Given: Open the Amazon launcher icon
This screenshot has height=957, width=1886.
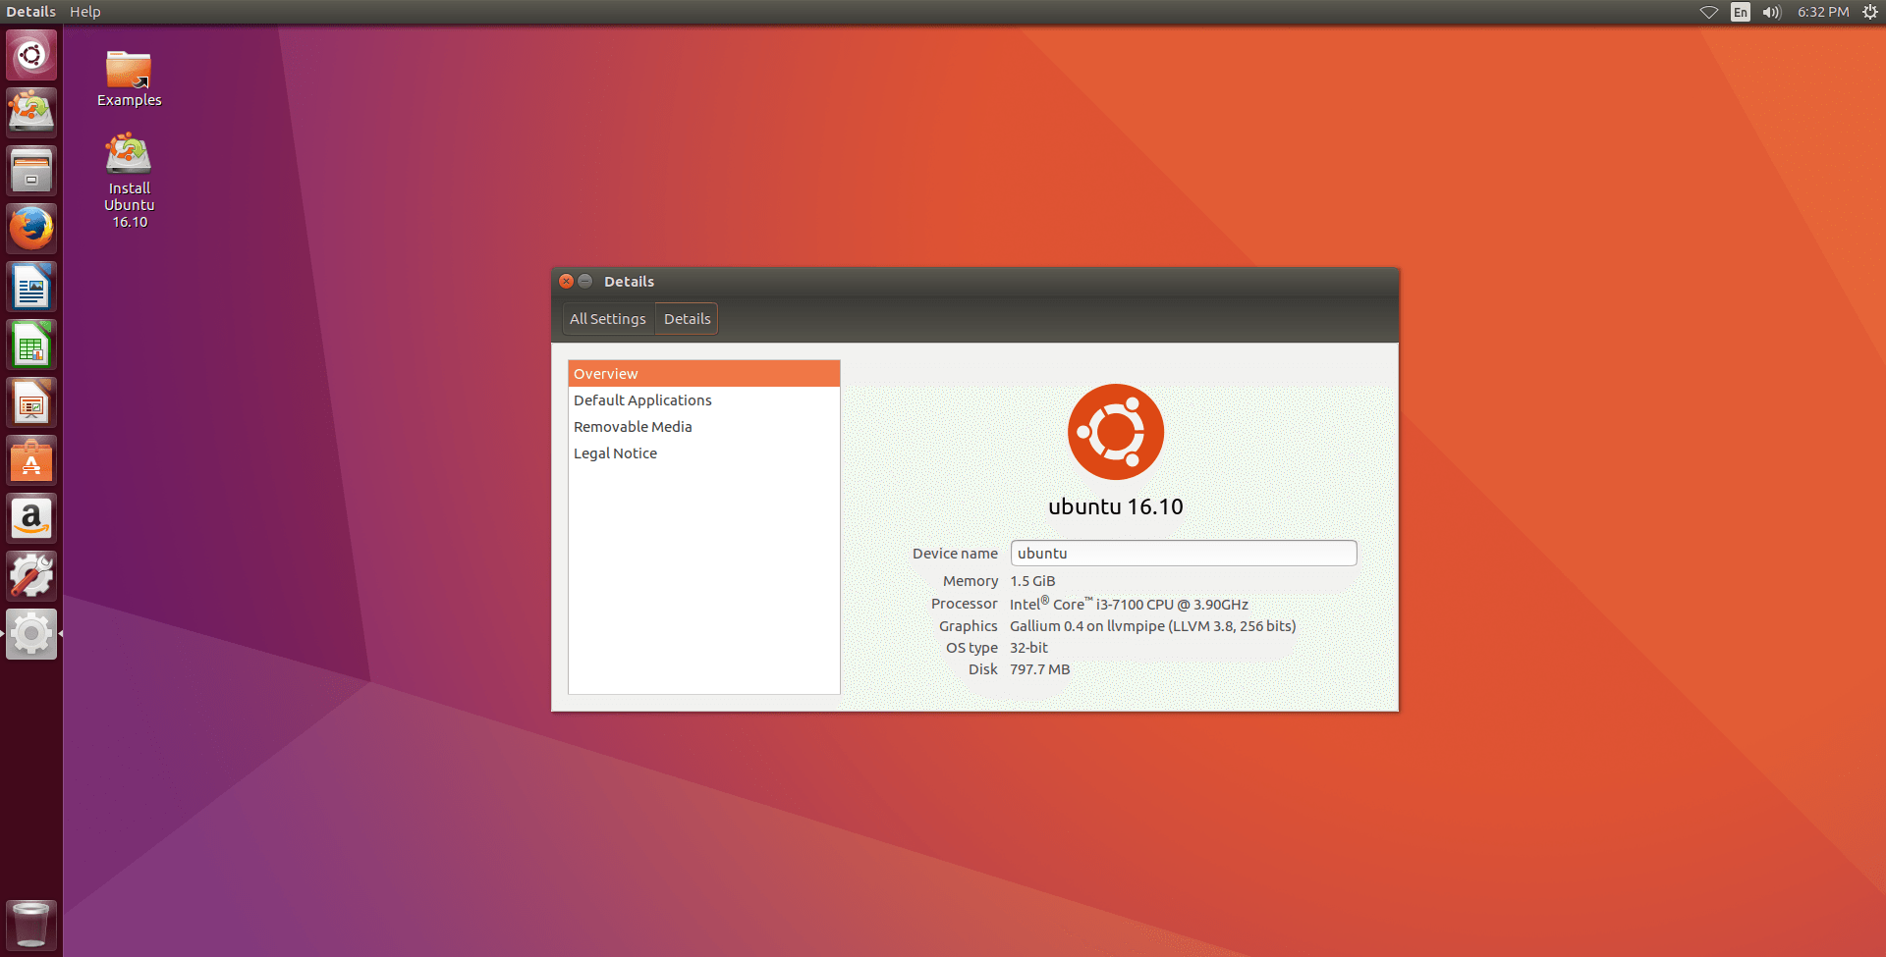Looking at the screenshot, I should pyautogui.click(x=31, y=518).
